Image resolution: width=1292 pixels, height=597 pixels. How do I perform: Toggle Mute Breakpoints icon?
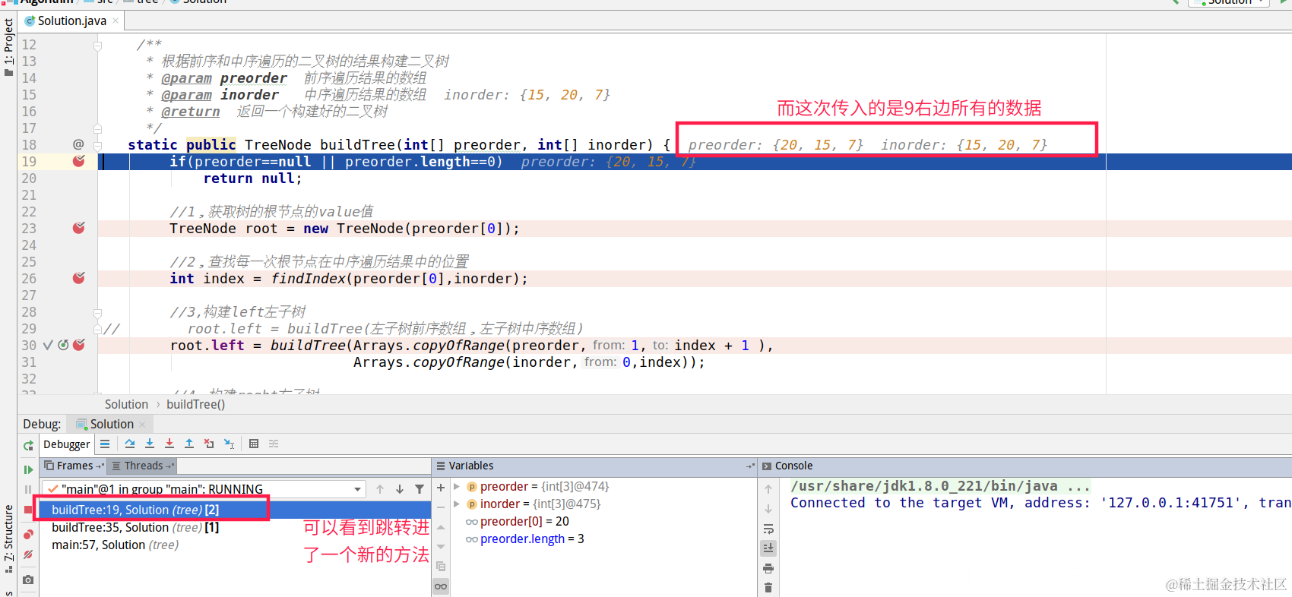[28, 554]
